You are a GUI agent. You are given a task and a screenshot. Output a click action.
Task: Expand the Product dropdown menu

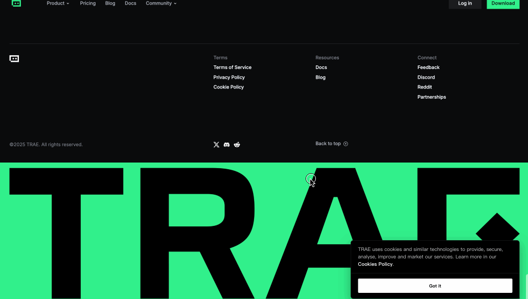pyautogui.click(x=58, y=4)
